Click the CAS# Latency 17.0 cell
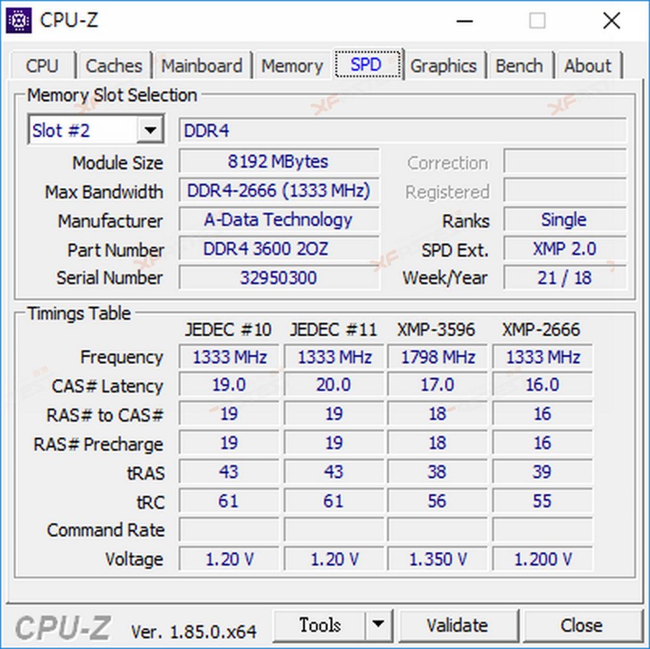 438,385
